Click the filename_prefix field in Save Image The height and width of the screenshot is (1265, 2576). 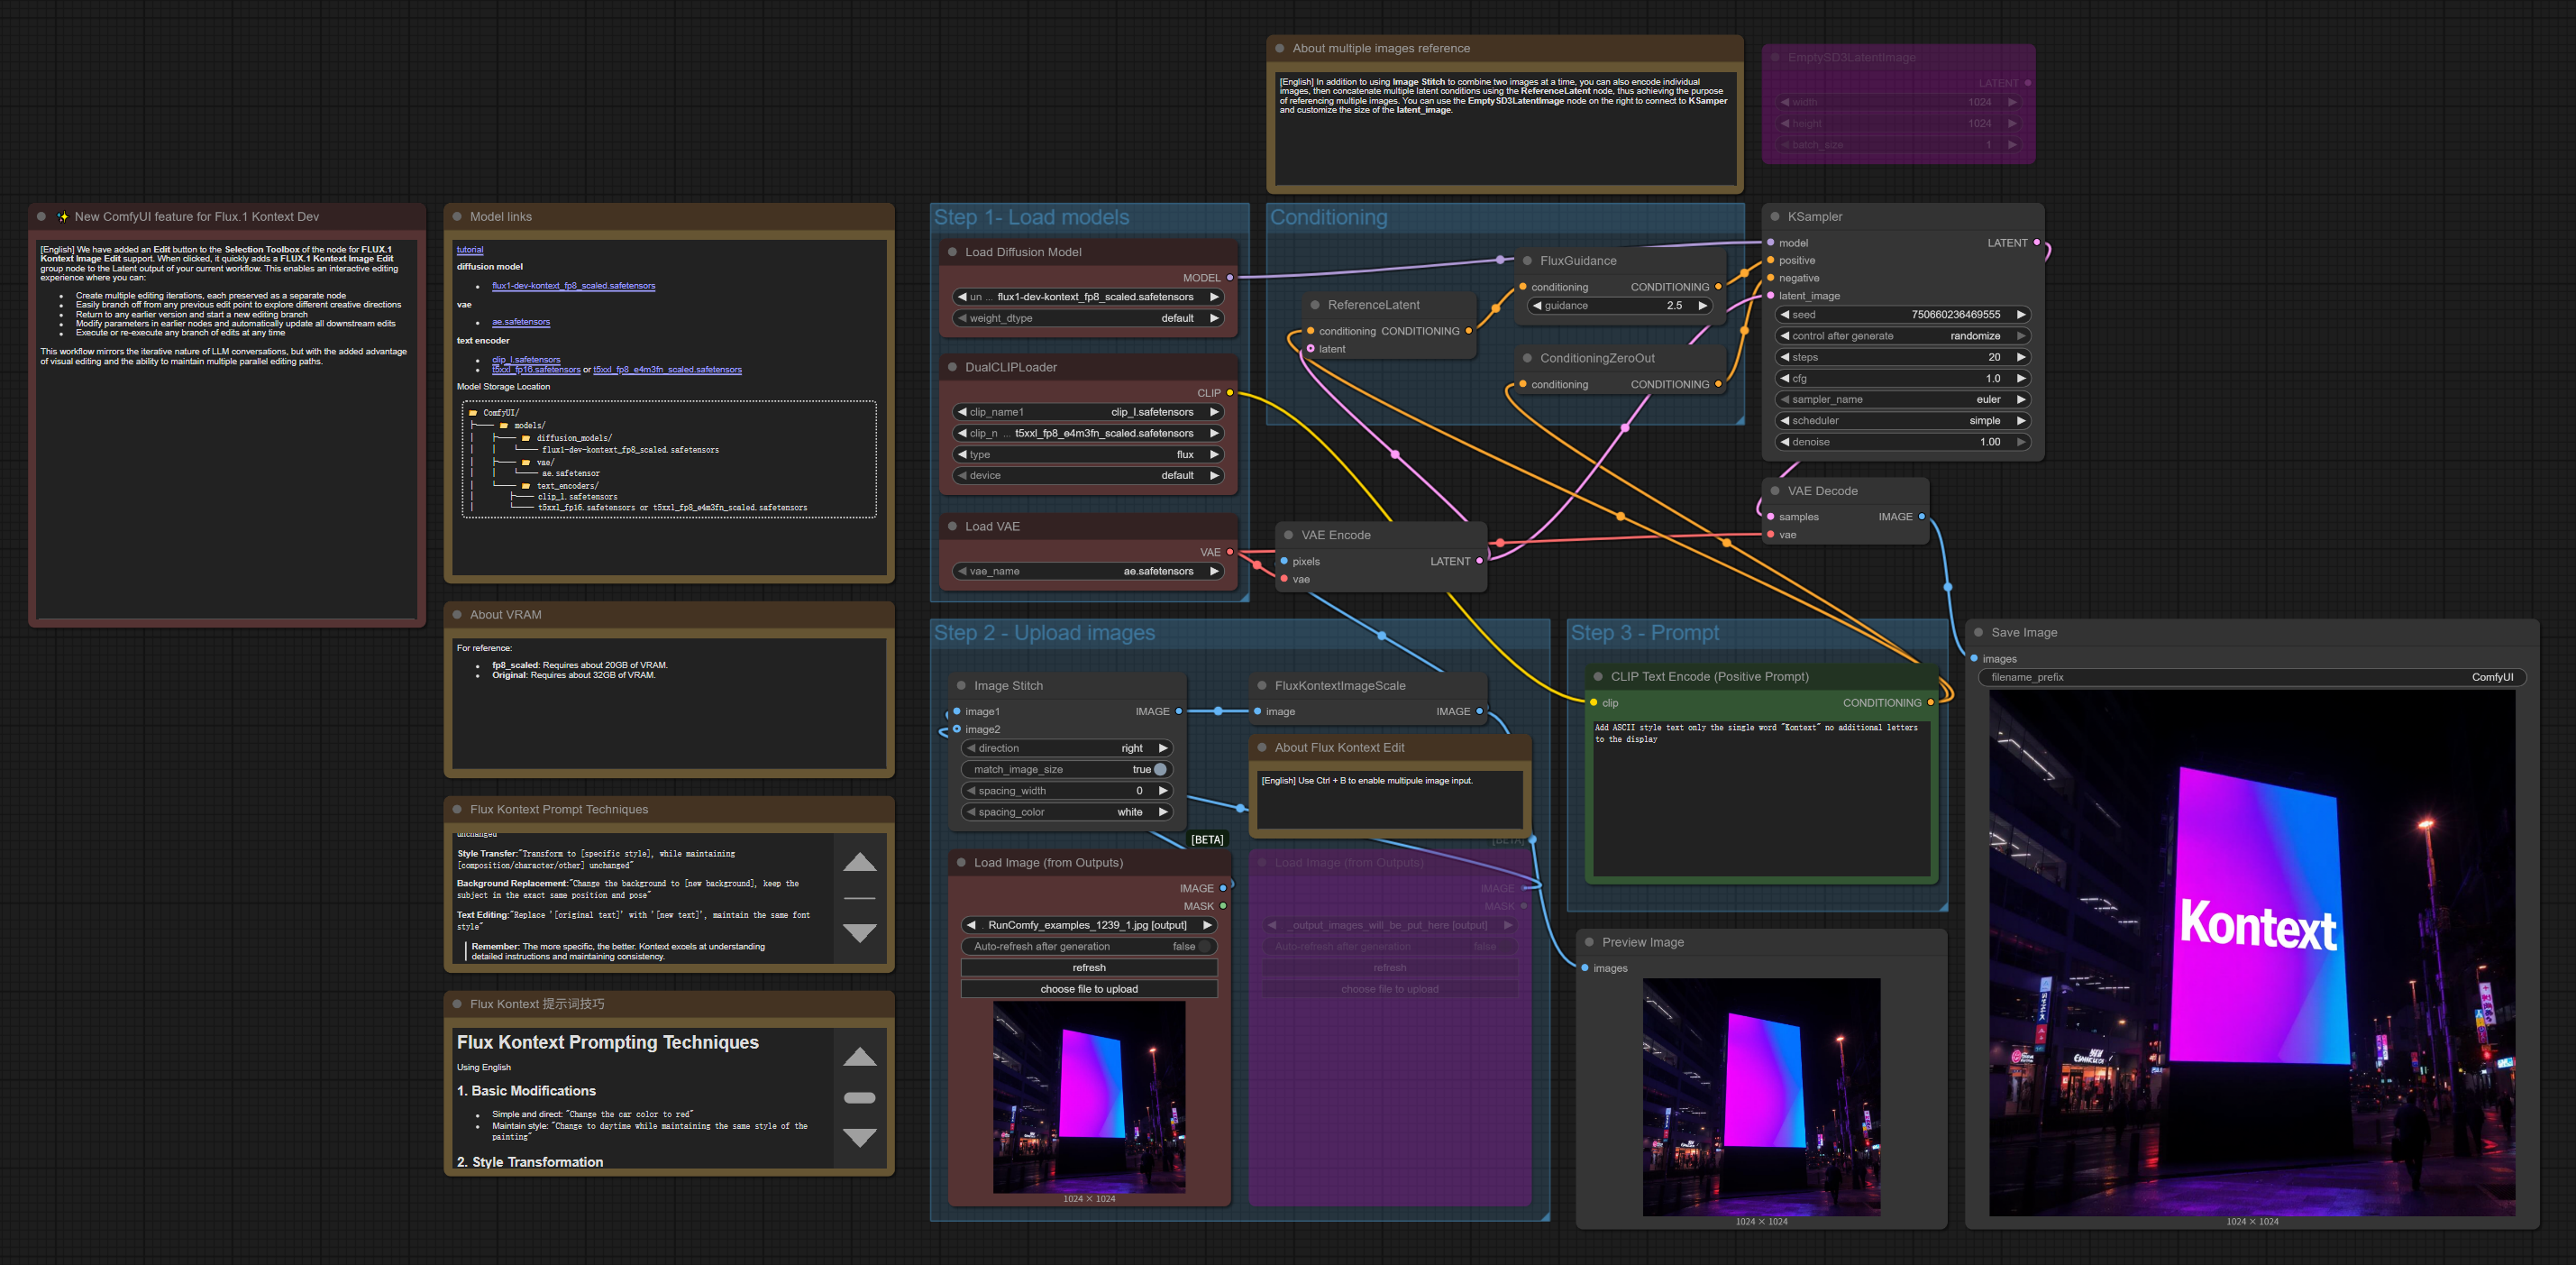[x=2252, y=677]
